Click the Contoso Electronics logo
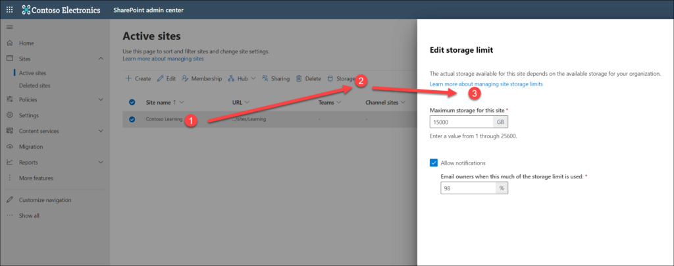Image resolution: width=674 pixels, height=266 pixels. pyautogui.click(x=61, y=9)
